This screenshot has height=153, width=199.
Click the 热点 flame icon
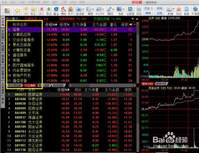(179, 11)
